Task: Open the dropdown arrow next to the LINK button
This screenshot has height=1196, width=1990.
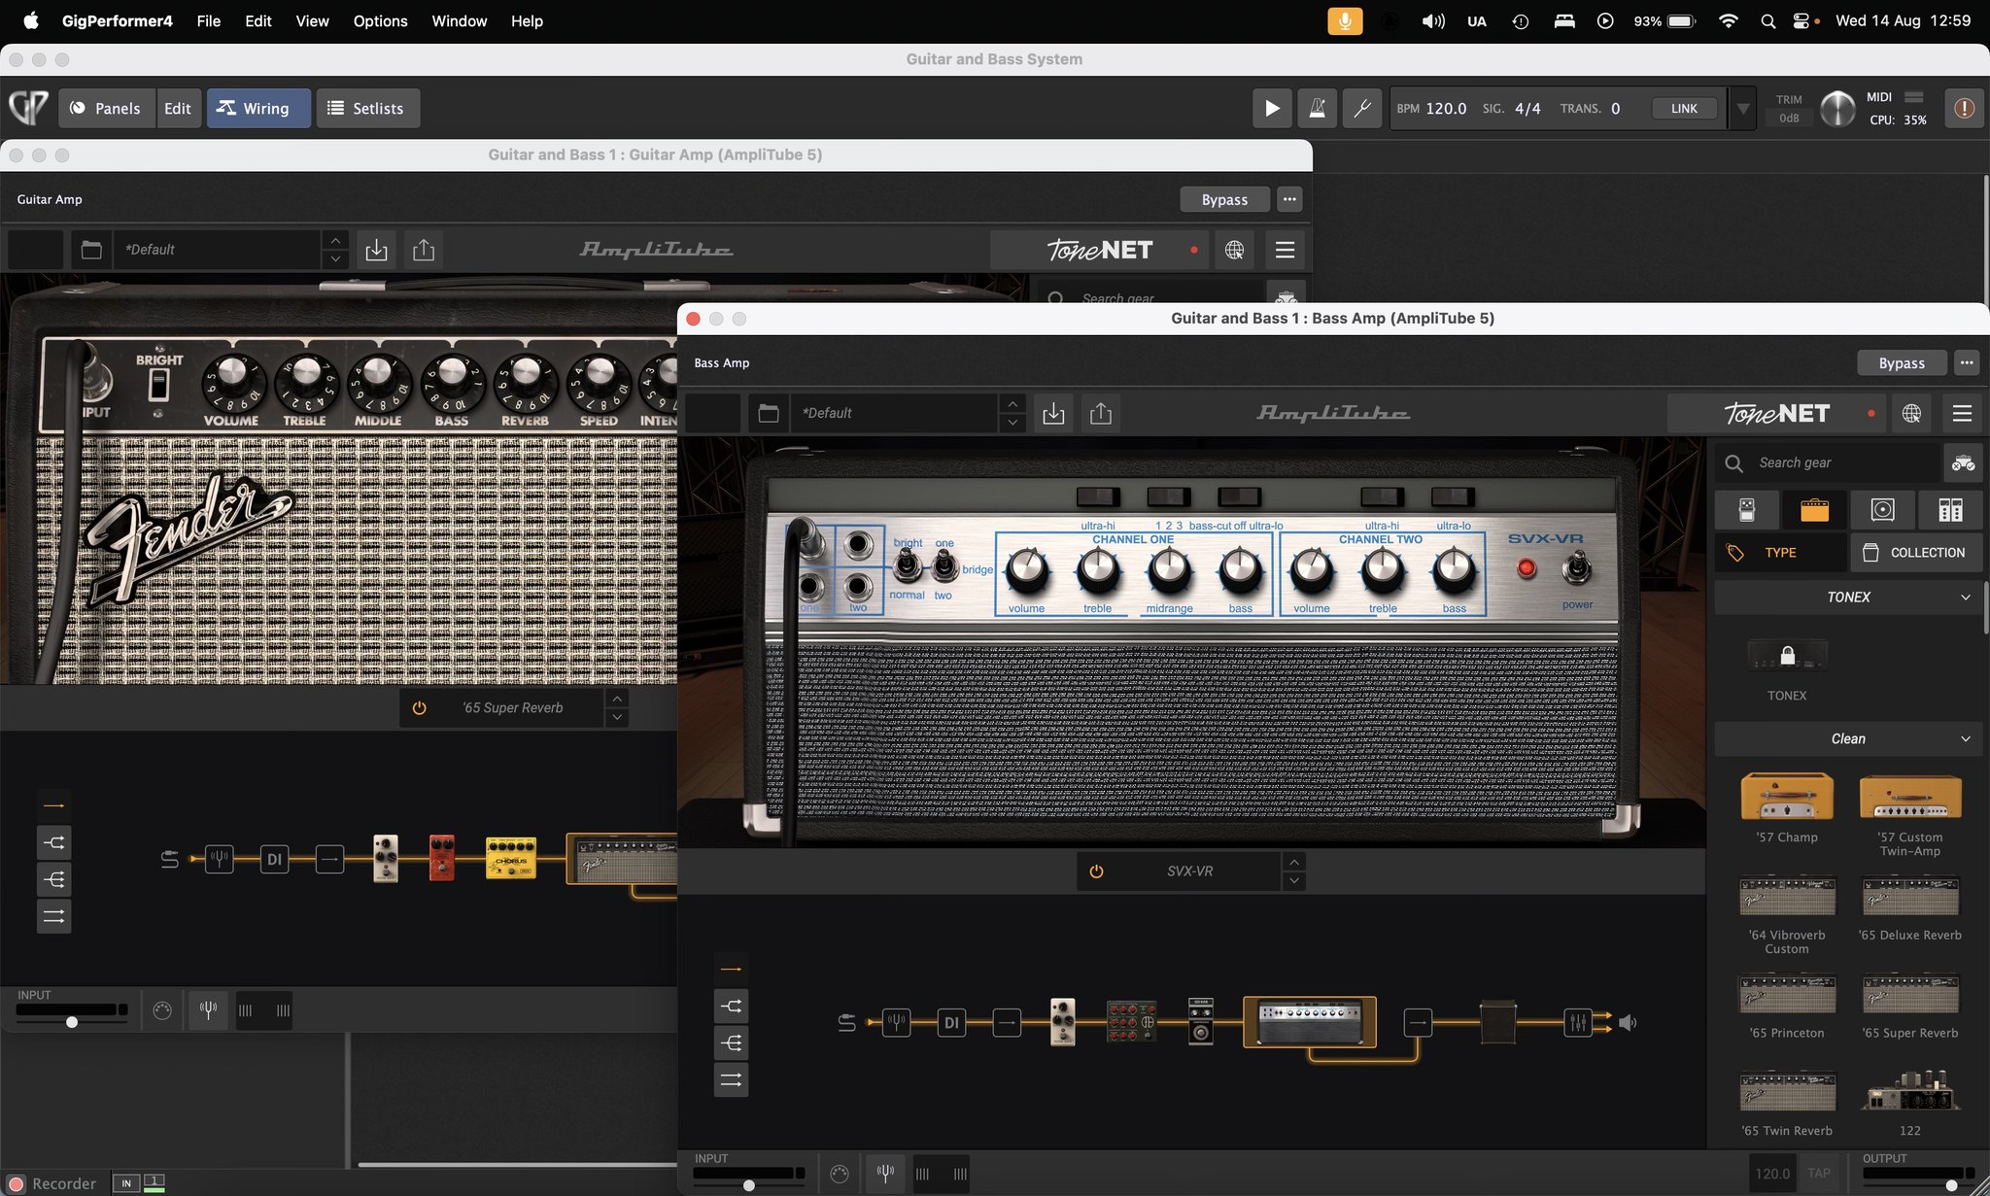Action: [x=1743, y=109]
